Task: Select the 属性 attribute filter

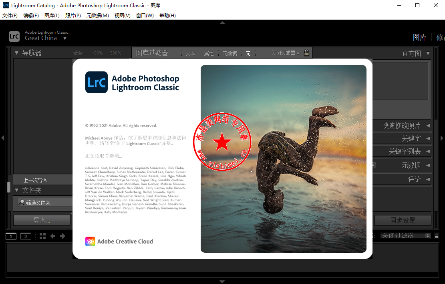Action: click(209, 53)
